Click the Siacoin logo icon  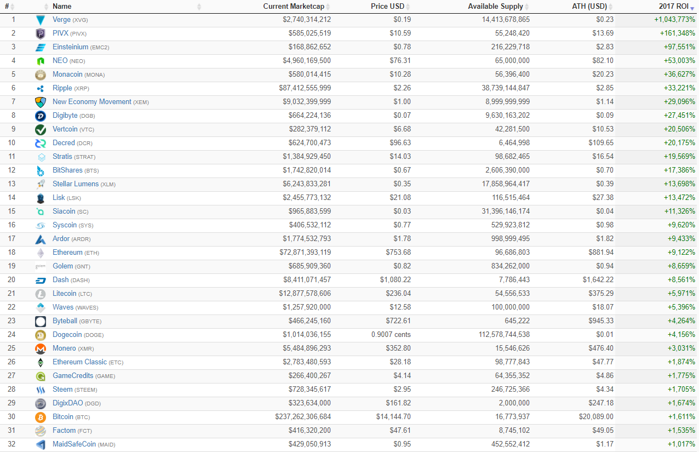point(41,211)
